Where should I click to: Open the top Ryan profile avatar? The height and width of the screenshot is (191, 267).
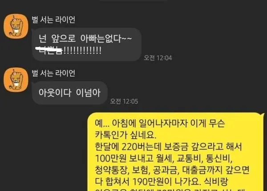(x=16, y=26)
